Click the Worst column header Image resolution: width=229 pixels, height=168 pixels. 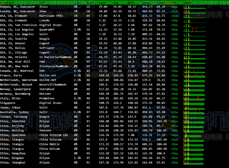[x=146, y=2]
